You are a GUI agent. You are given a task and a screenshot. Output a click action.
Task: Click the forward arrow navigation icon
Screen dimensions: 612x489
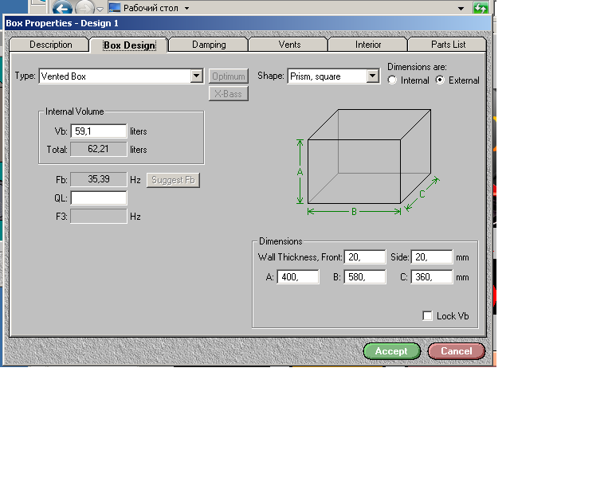(x=84, y=8)
